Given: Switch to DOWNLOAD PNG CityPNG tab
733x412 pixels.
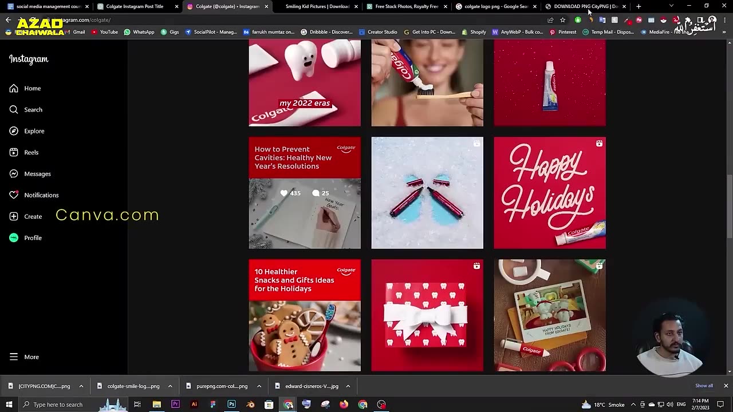Looking at the screenshot, I should pos(585,6).
